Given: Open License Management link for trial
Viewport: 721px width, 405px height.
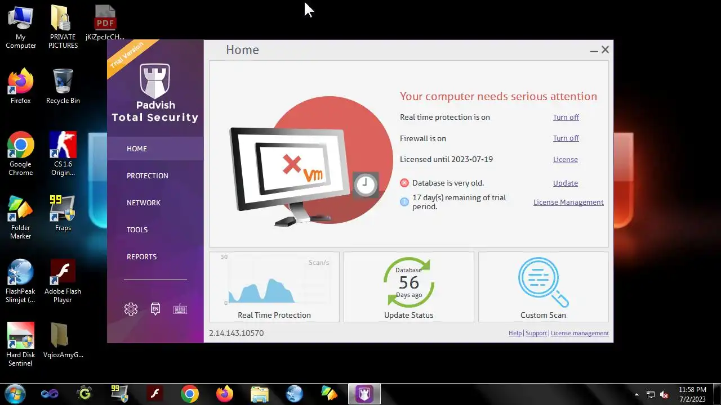Looking at the screenshot, I should 568,202.
